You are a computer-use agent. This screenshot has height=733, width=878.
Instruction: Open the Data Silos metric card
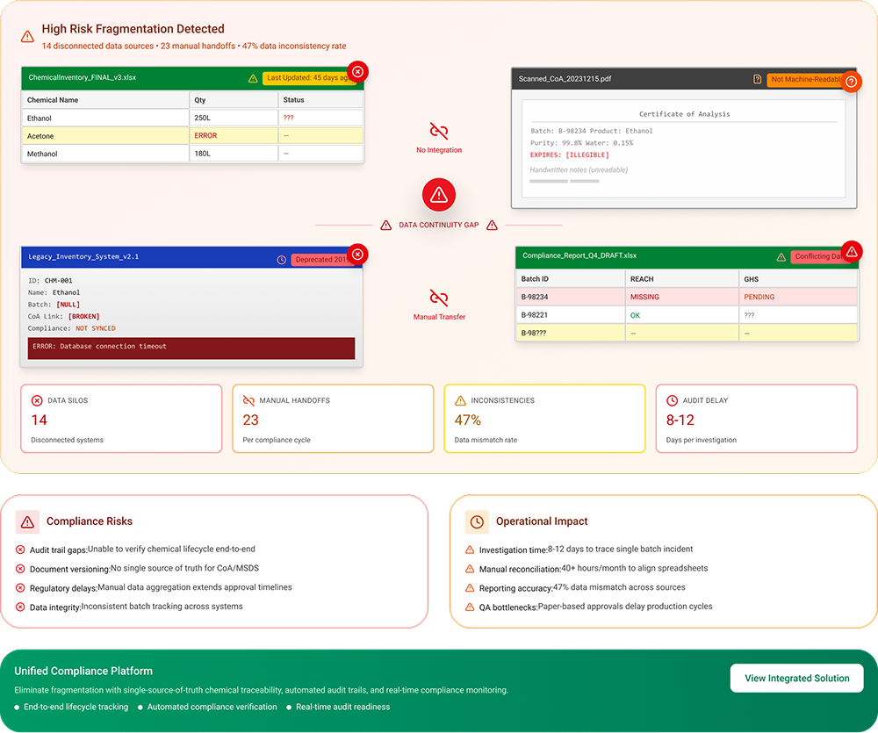[121, 419]
